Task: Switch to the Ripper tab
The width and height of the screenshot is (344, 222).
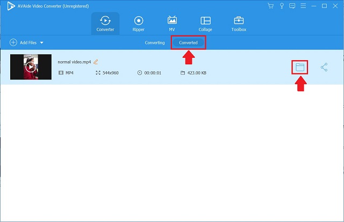Action: click(x=139, y=24)
